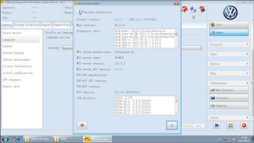Select AU34x_SL_2 in ODX projects list

tap(133, 112)
